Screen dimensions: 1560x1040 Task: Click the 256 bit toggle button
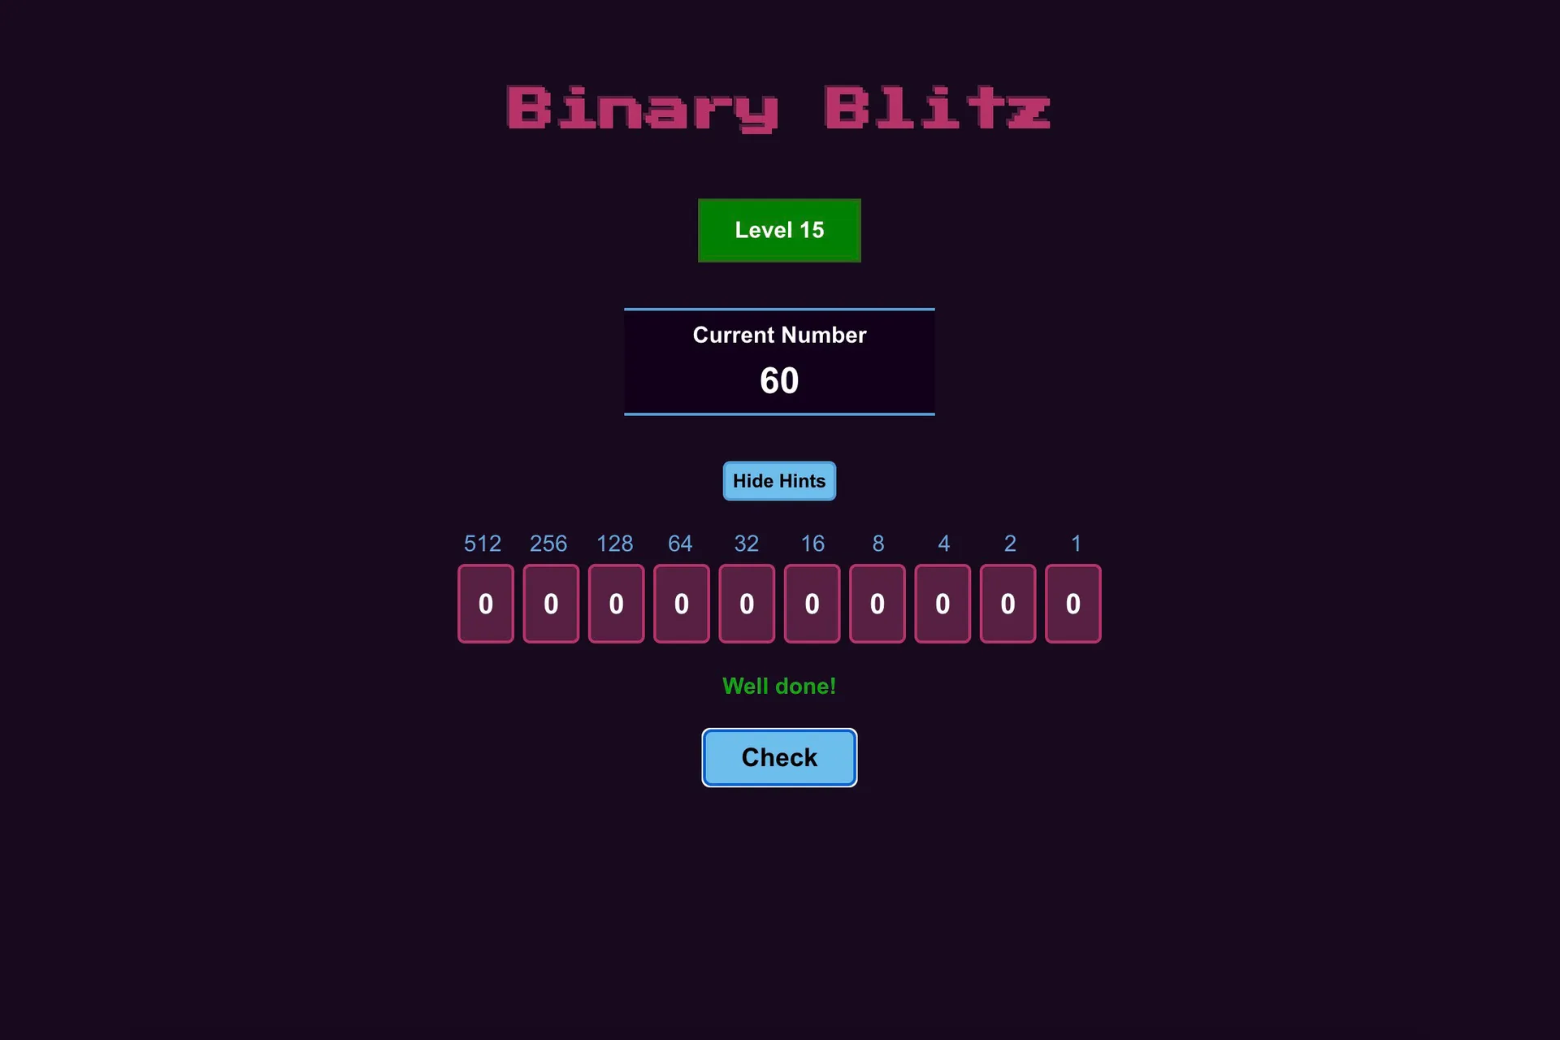click(x=549, y=602)
